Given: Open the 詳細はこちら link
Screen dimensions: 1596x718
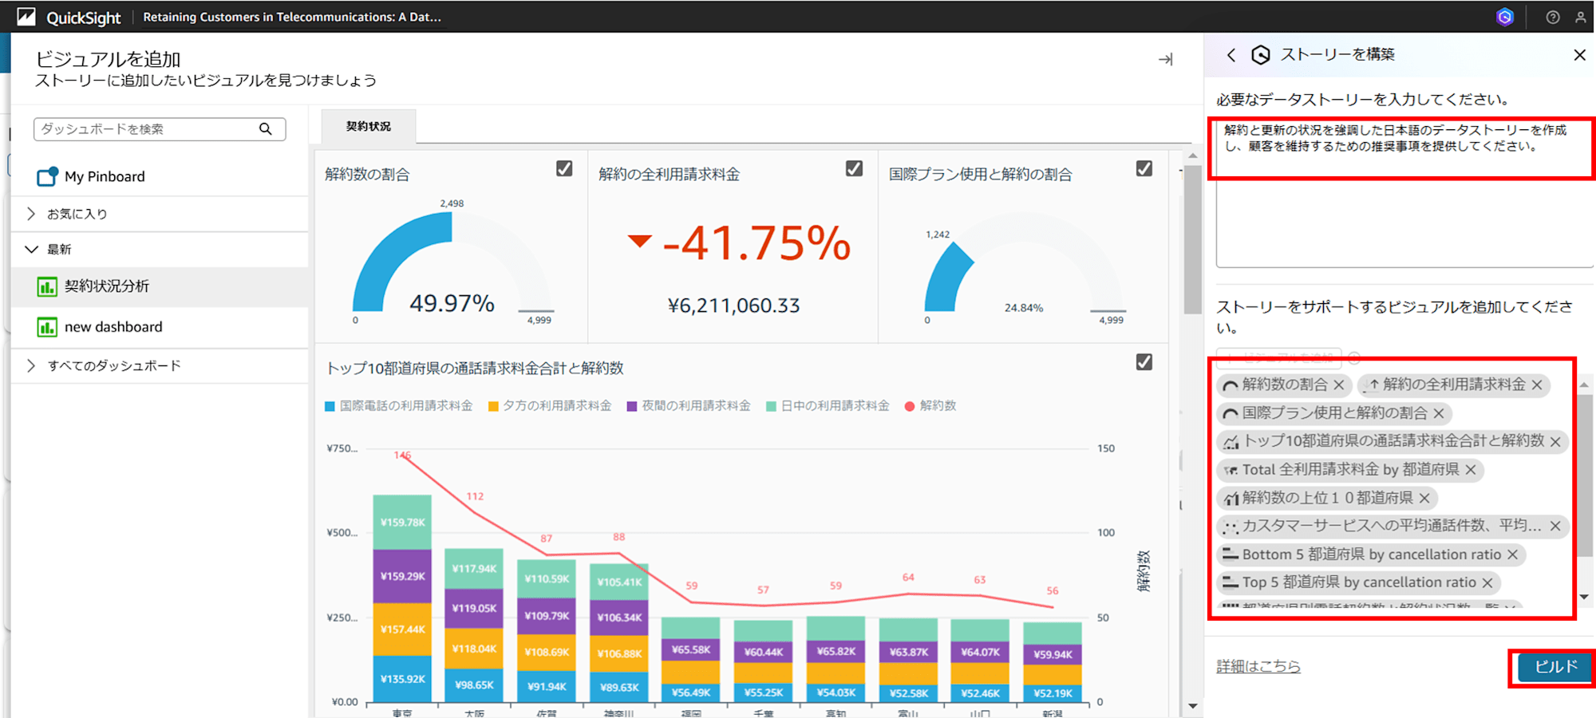Looking at the screenshot, I should coord(1258,666).
